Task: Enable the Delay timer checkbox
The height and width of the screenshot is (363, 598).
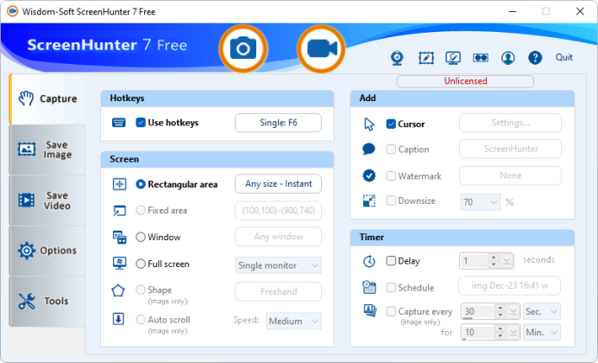Action: coord(391,261)
